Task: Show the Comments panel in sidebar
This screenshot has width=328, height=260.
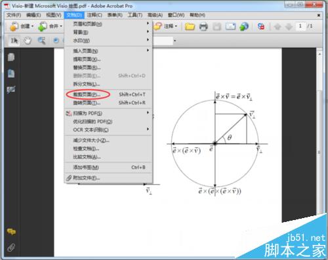Action: point(11,231)
